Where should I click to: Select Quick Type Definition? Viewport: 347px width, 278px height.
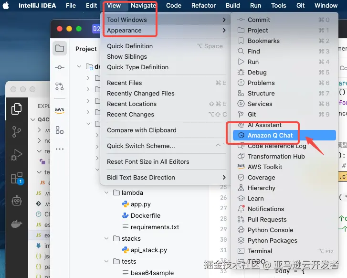[165, 67]
